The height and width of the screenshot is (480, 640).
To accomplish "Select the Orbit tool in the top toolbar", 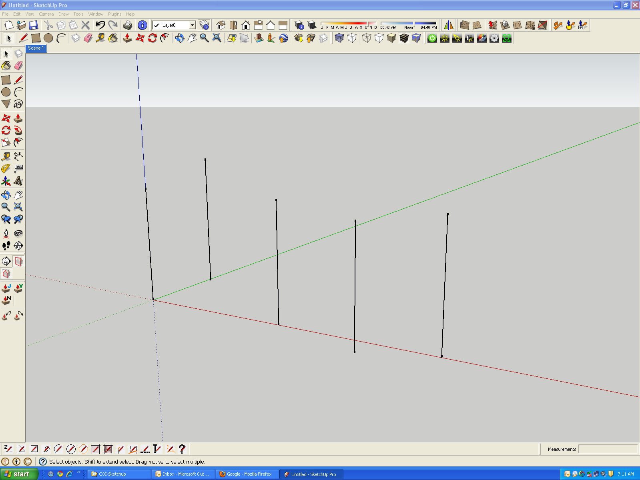I will (179, 38).
